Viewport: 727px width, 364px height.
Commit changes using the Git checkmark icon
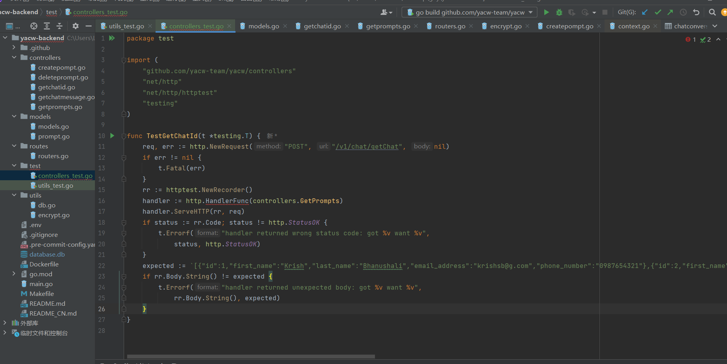[x=658, y=12]
